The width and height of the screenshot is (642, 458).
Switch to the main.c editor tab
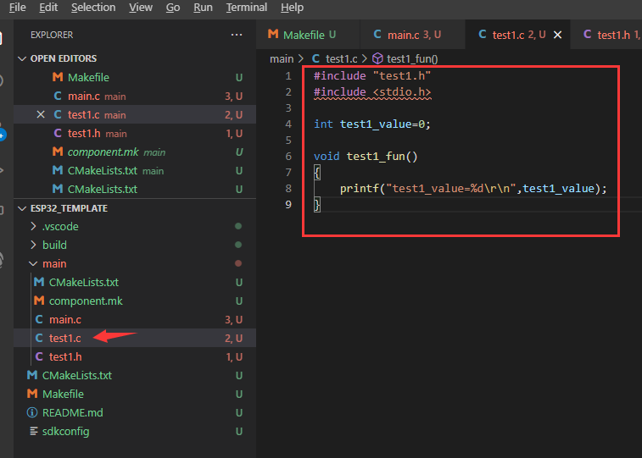(x=412, y=35)
